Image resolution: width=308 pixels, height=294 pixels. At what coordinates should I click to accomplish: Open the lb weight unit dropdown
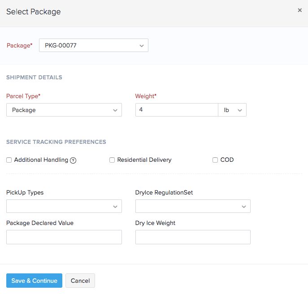tap(232, 110)
